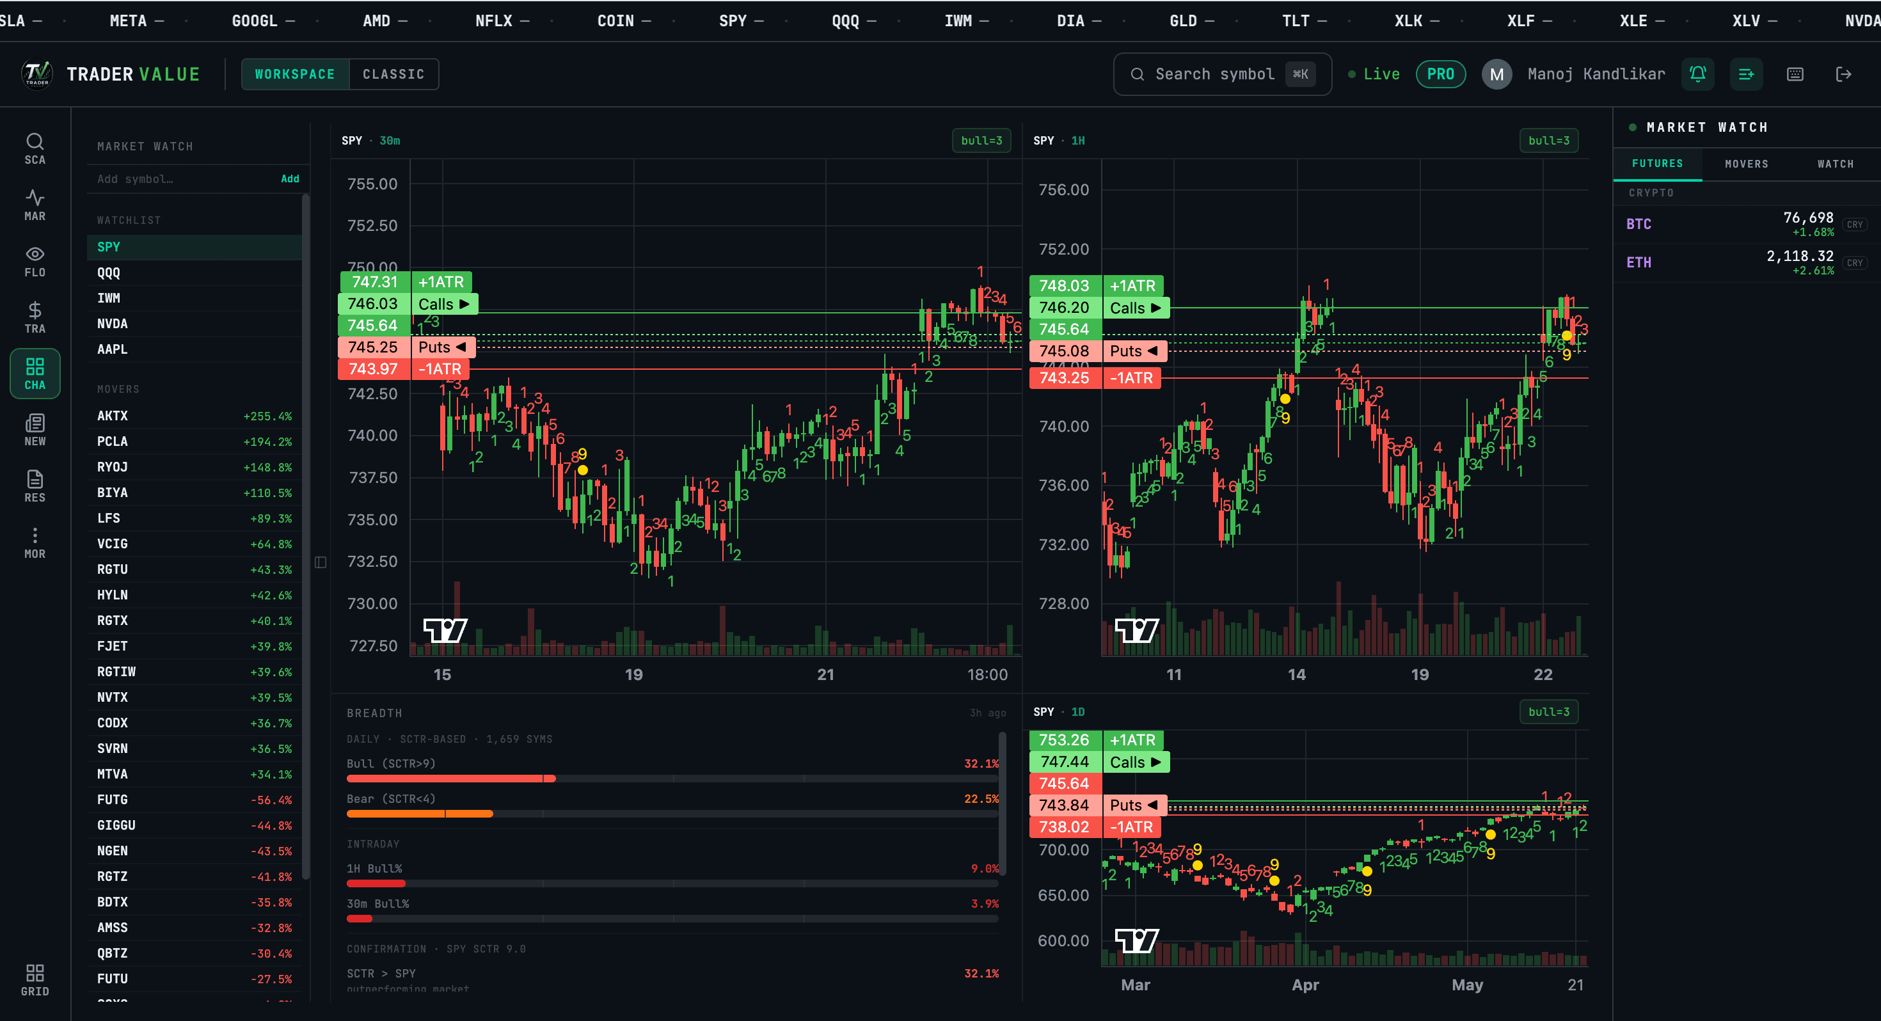Click the 1H Bull% progress bar
1881x1021 pixels.
coord(672,883)
